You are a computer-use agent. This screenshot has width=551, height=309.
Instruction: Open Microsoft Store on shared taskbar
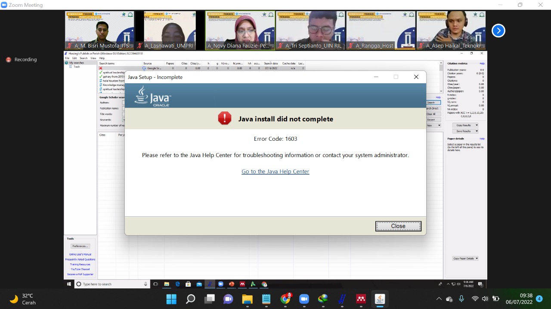(x=188, y=284)
